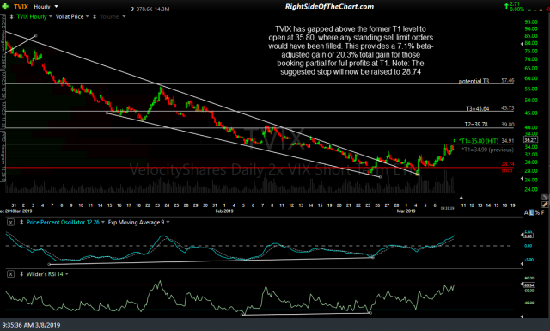
Task: Click the move handle left of TVIX Hourly
Action: click(11, 16)
